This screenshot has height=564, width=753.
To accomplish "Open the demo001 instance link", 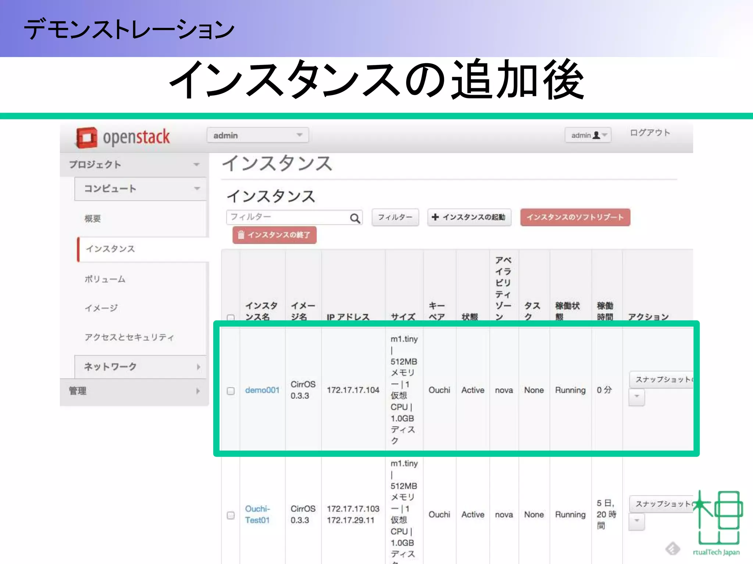I will pos(262,390).
